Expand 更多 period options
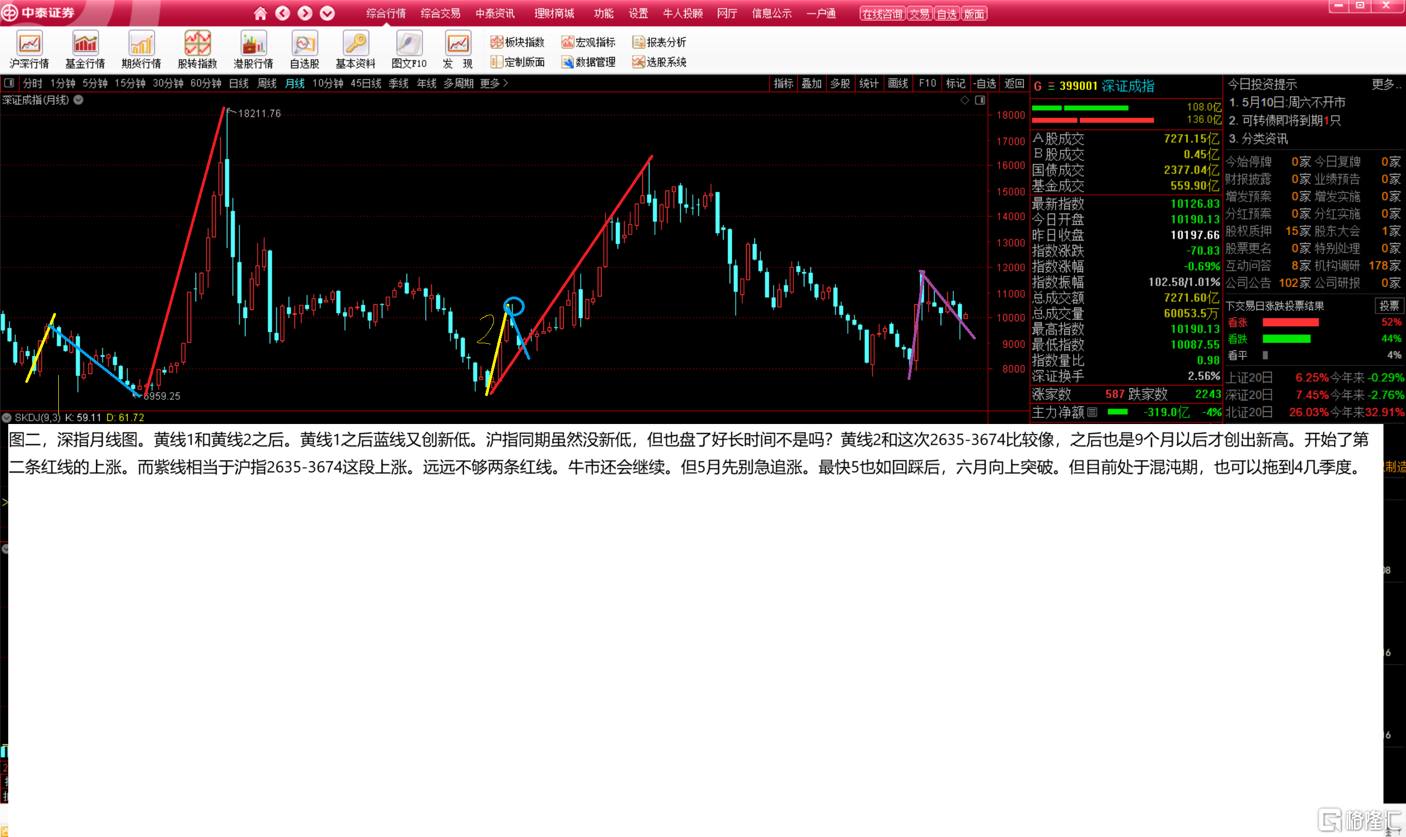This screenshot has height=837, width=1406. pos(494,83)
